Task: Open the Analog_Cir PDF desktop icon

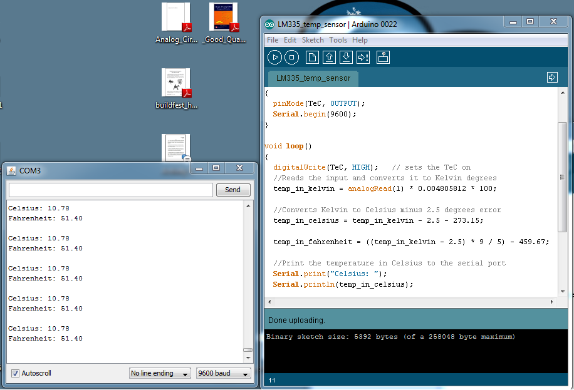Action: click(176, 23)
